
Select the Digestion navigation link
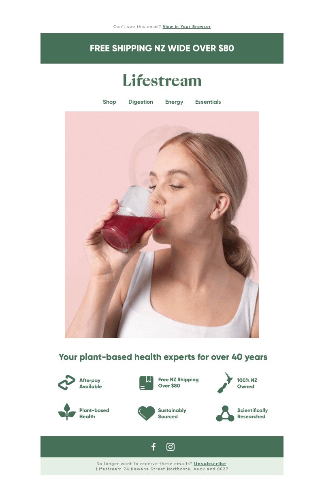tap(141, 102)
